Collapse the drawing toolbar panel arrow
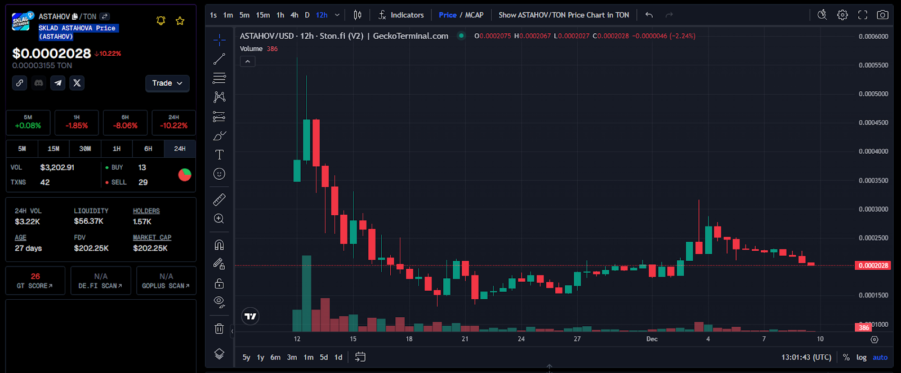The height and width of the screenshot is (373, 901). 232,331
